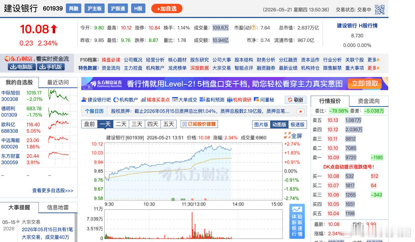Click 查看更多自选股 link
Viewport: 415px width, 242px height.
point(53,190)
